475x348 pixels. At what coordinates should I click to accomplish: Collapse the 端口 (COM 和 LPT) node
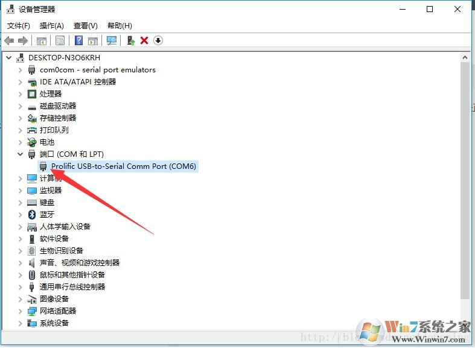[x=21, y=154]
